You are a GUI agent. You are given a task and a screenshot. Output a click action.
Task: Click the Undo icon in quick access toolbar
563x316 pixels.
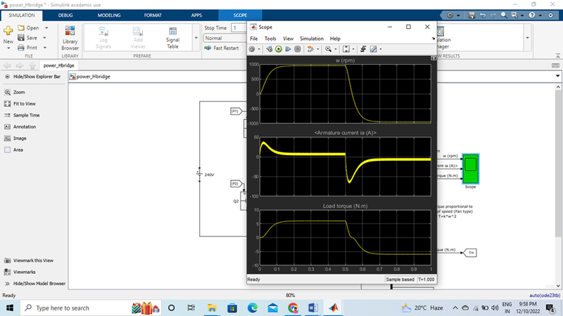(483, 15)
